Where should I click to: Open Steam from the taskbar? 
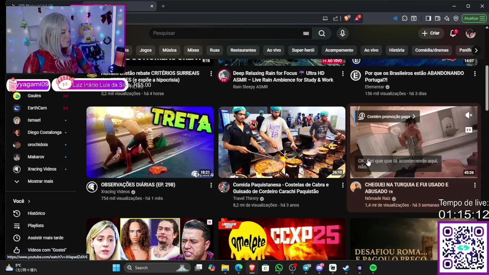346,268
